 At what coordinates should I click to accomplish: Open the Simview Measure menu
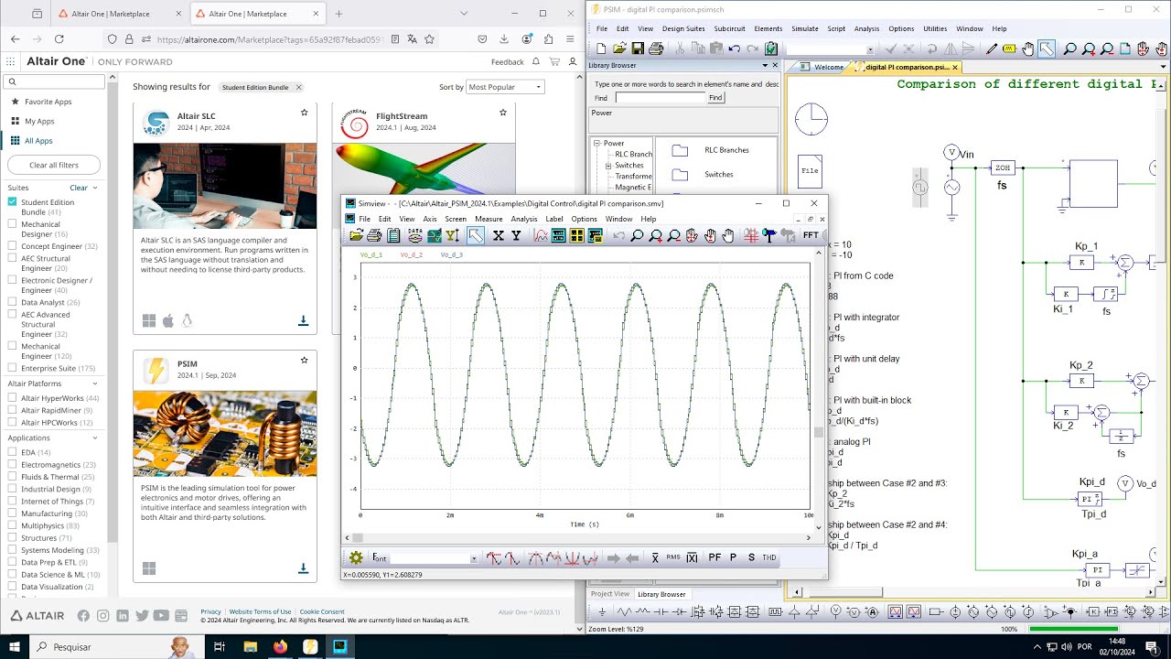click(x=489, y=219)
